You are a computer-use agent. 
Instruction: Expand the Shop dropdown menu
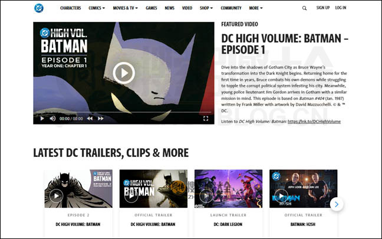(x=206, y=8)
